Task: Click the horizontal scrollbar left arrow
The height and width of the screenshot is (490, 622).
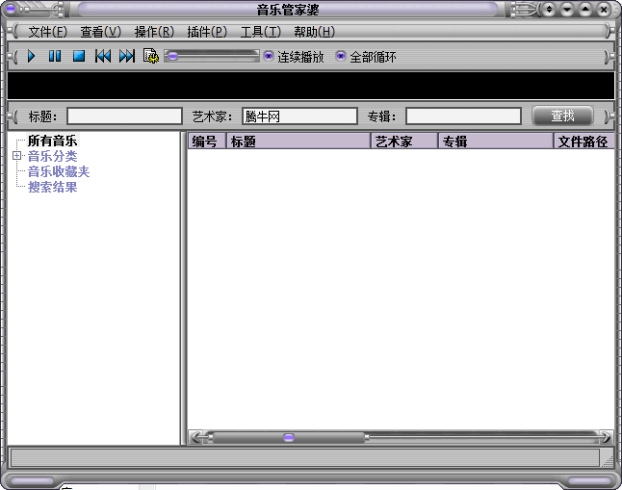Action: click(x=196, y=437)
